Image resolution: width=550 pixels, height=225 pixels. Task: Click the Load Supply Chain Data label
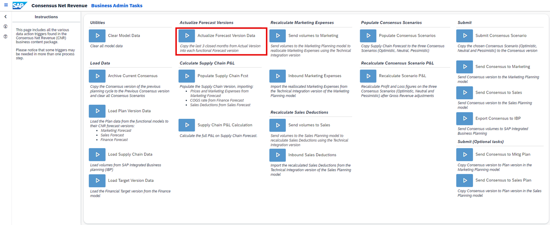pos(130,154)
